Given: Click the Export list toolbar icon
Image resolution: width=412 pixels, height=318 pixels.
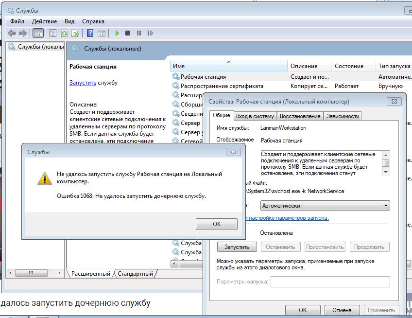Looking at the screenshot, I should coord(75,34).
